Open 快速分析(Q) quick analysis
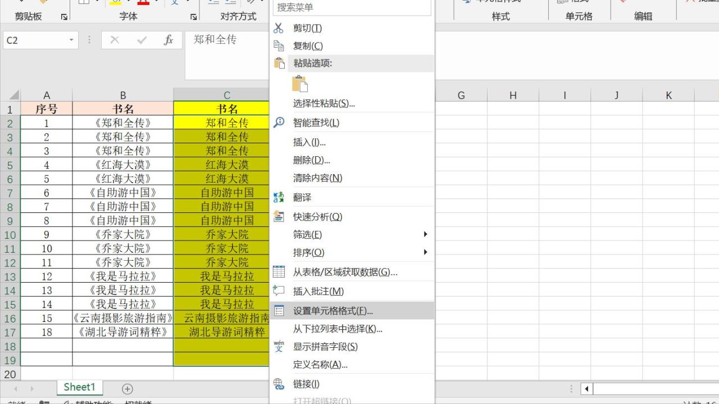 [x=352, y=217]
